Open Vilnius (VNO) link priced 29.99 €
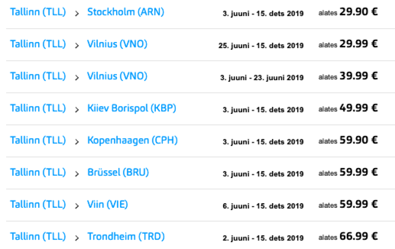 coord(117,44)
